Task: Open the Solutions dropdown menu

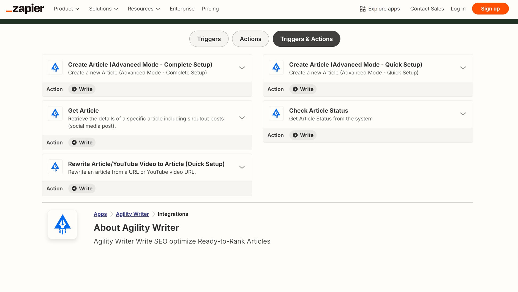Action: 103,9
